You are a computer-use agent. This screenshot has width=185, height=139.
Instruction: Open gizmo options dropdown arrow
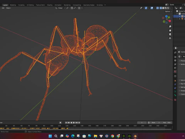coord(148,8)
